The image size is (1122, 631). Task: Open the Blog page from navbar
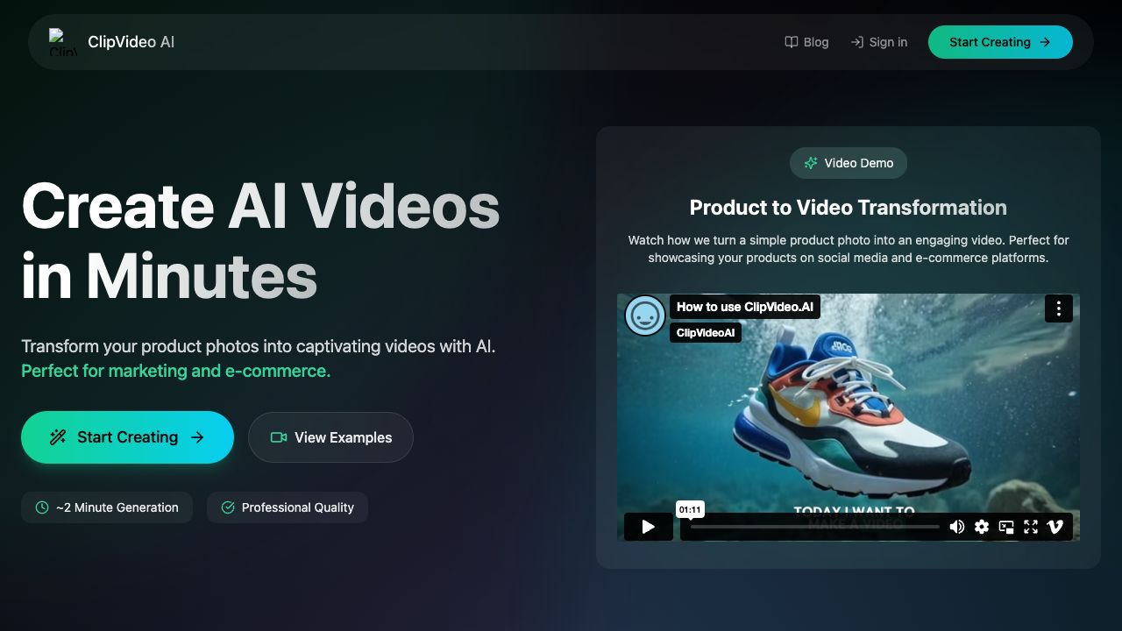[x=806, y=42]
